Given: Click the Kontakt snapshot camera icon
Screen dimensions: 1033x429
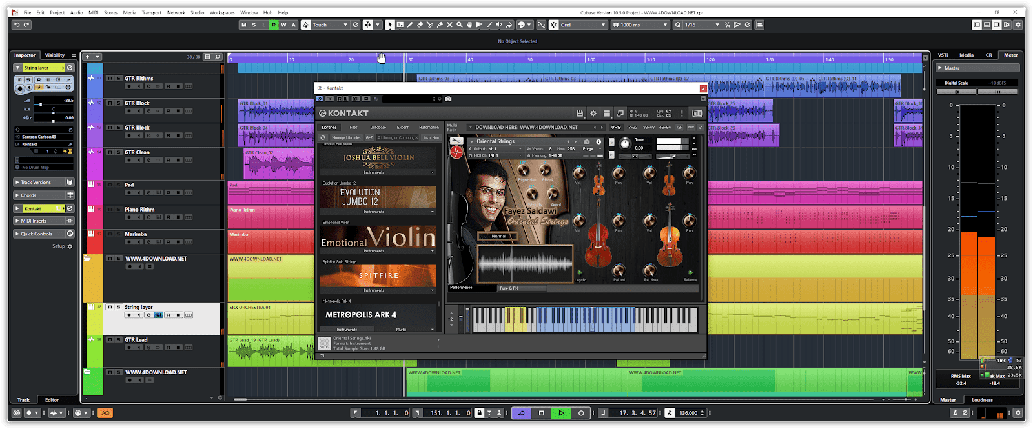Looking at the screenshot, I should tap(448, 99).
